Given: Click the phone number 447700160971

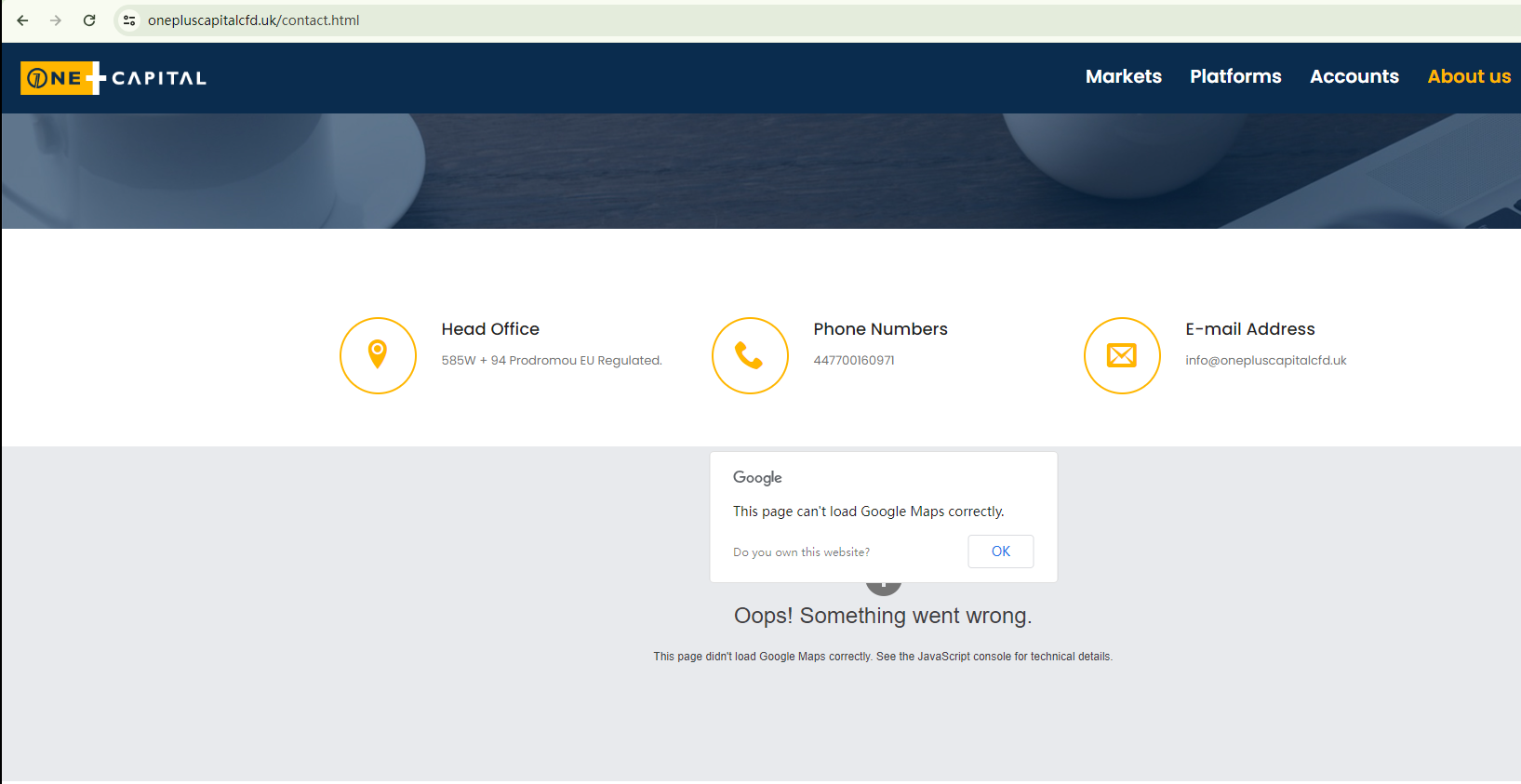Looking at the screenshot, I should pos(853,361).
